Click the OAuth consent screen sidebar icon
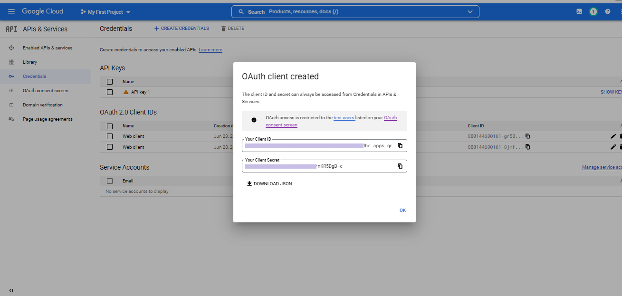Image resolution: width=622 pixels, height=296 pixels. (x=11, y=91)
